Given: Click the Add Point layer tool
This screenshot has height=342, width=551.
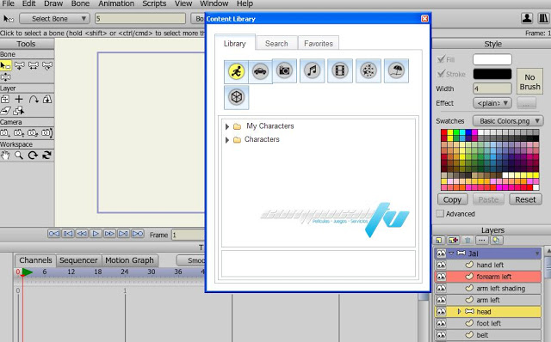Looking at the screenshot, I should 19,100.
